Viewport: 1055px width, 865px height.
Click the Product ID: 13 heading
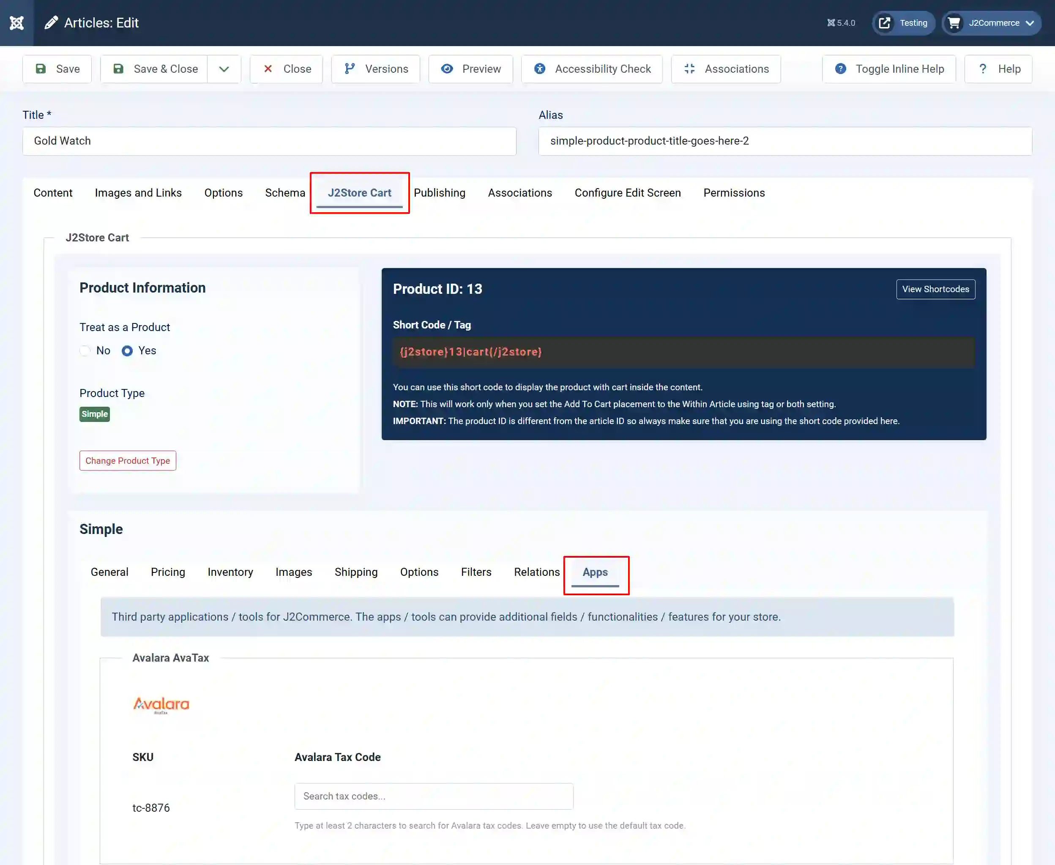437,289
